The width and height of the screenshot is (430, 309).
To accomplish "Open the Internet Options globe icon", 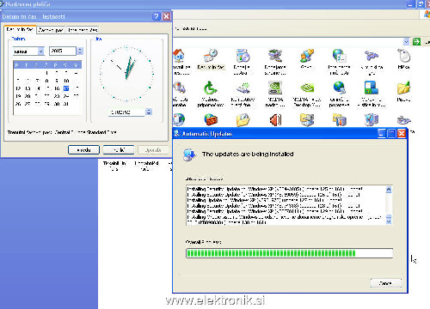I will (339, 55).
